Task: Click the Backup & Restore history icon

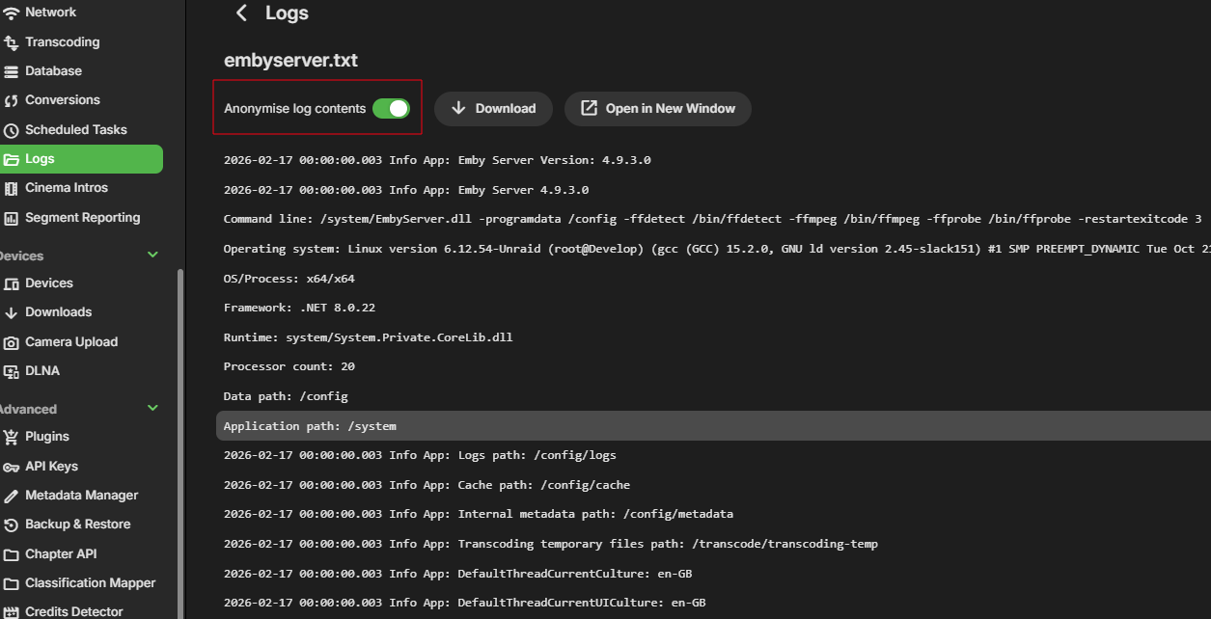Action: tap(12, 525)
